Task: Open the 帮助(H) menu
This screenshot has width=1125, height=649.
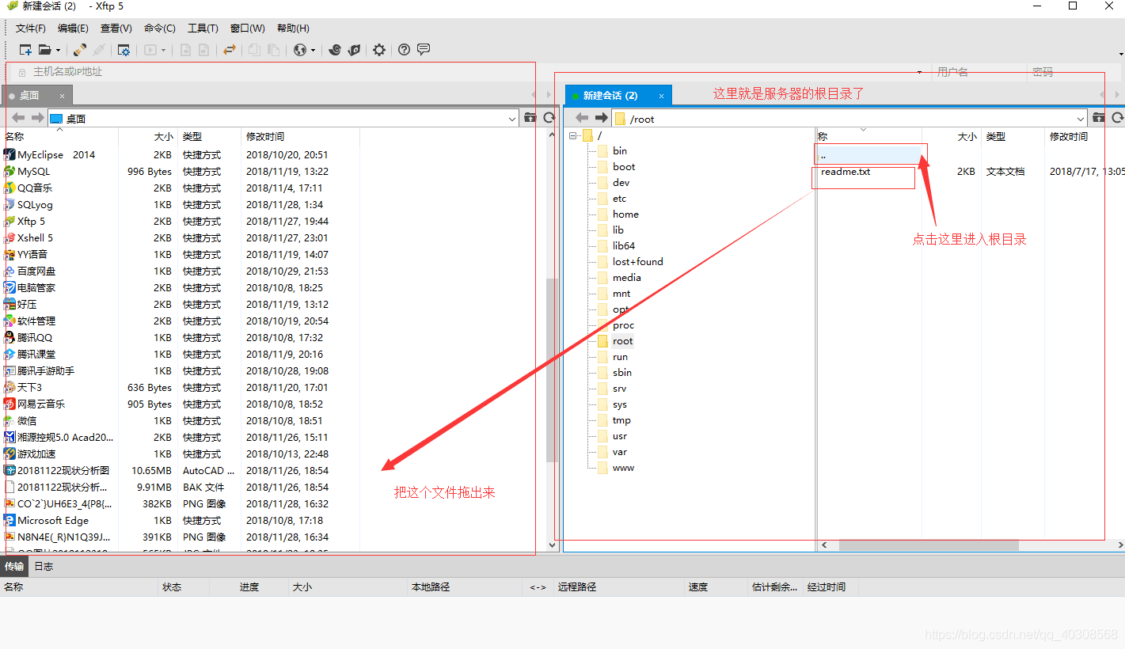Action: 293,28
